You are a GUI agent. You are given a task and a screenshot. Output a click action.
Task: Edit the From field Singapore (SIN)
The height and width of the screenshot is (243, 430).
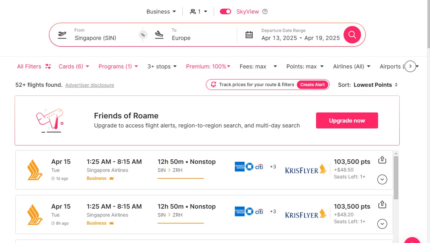(x=95, y=38)
